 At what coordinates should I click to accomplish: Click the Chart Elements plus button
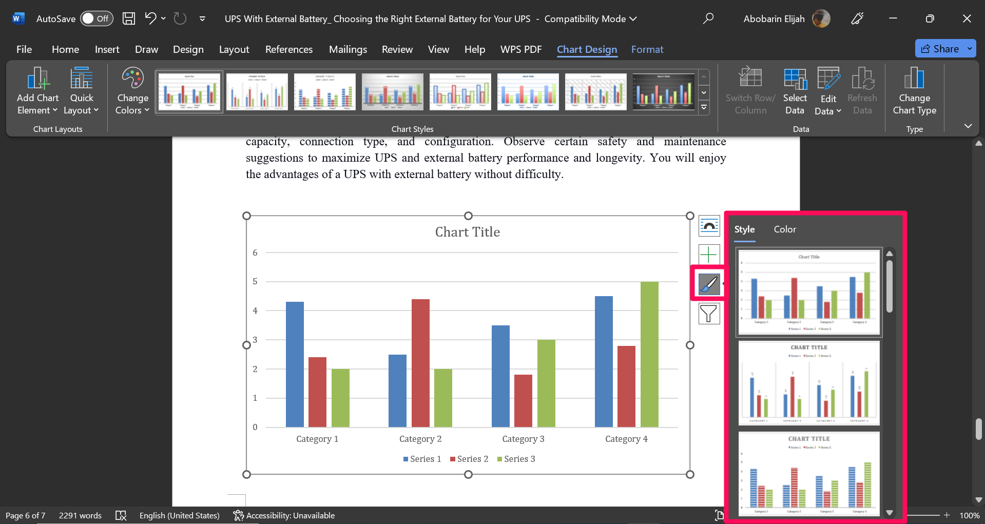pyautogui.click(x=709, y=255)
